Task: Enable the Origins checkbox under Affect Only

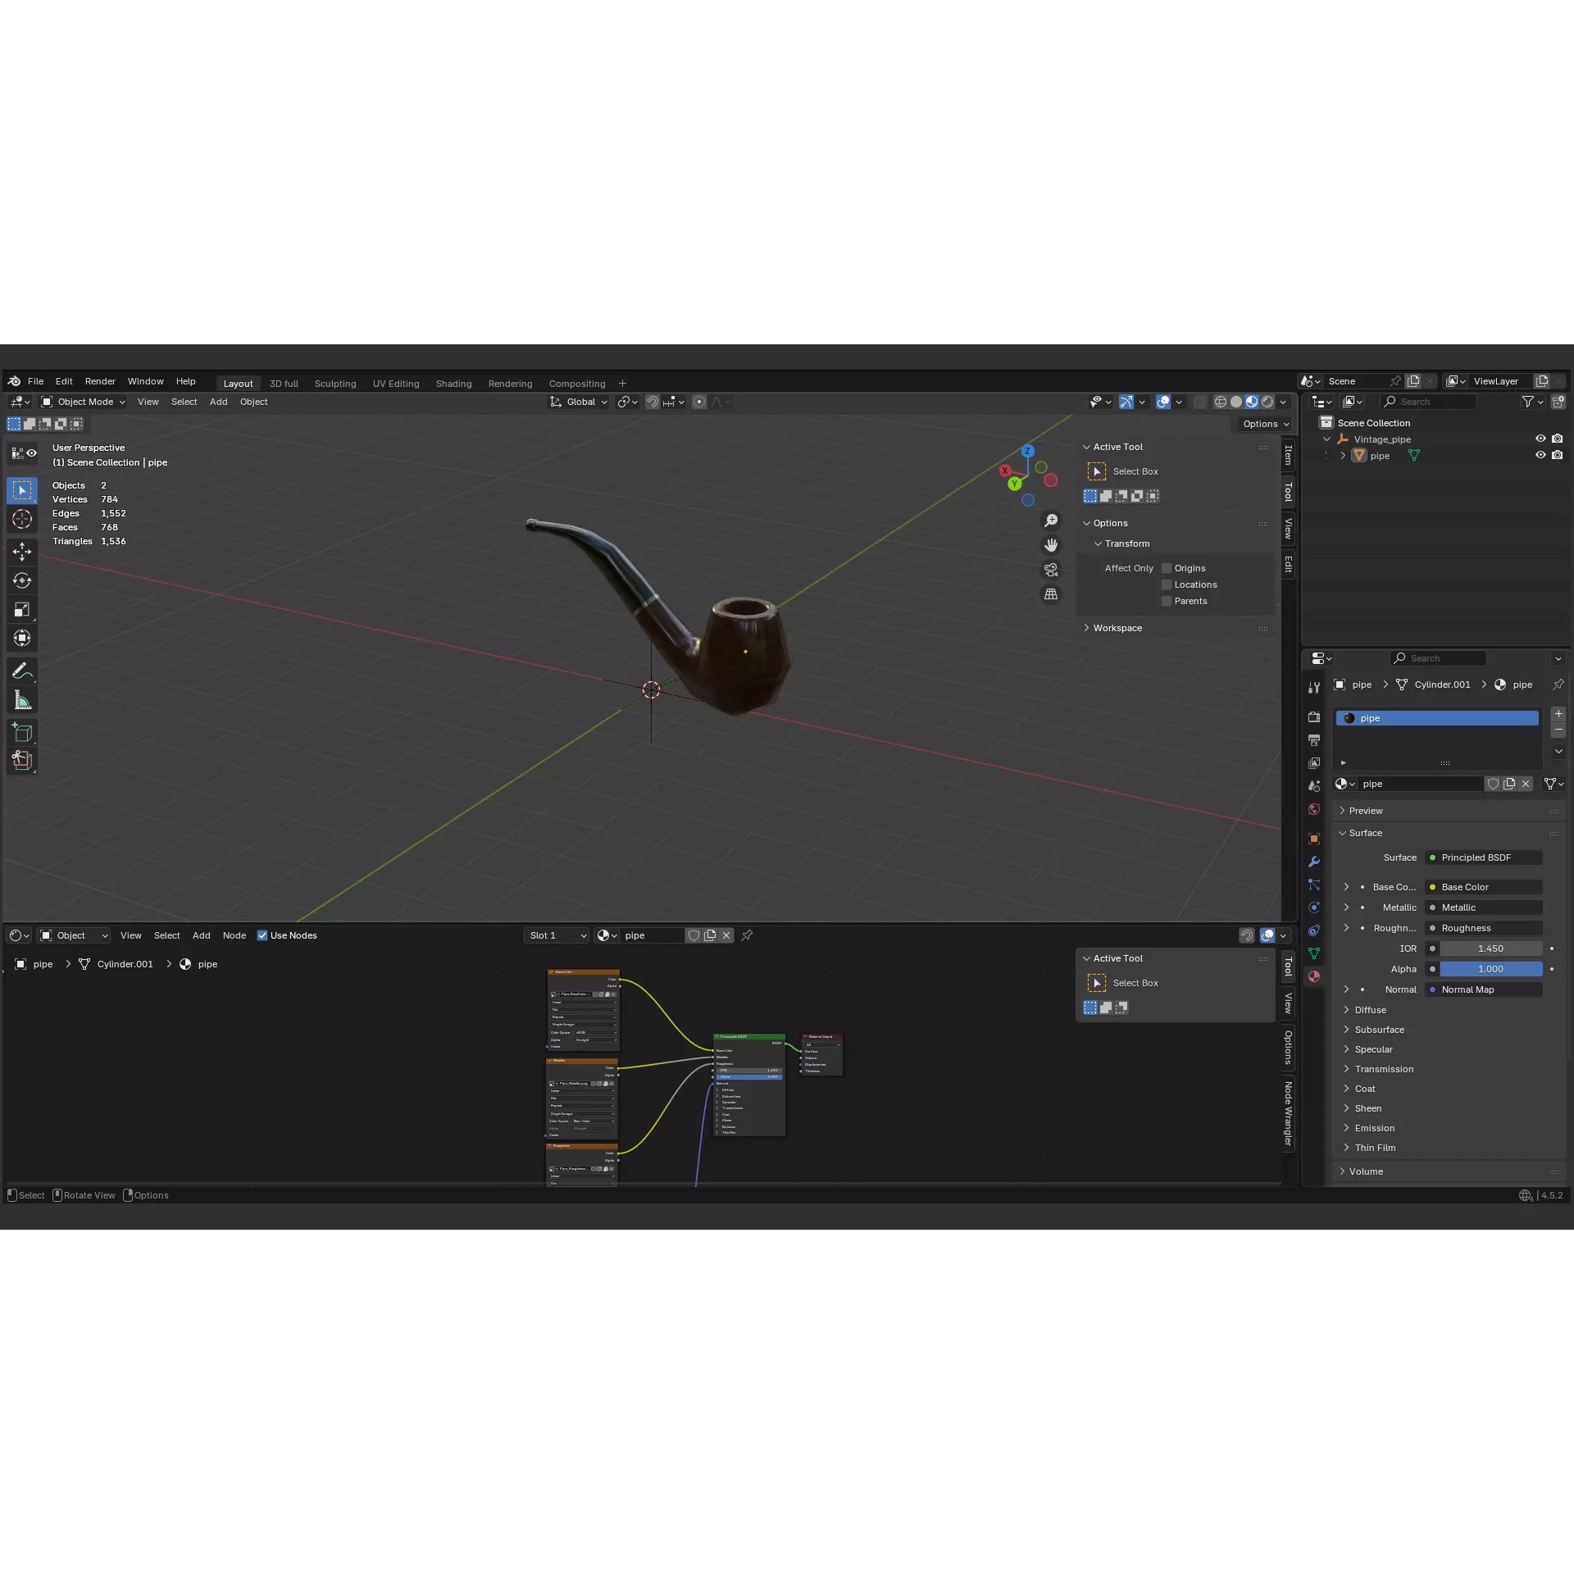Action: tap(1168, 567)
